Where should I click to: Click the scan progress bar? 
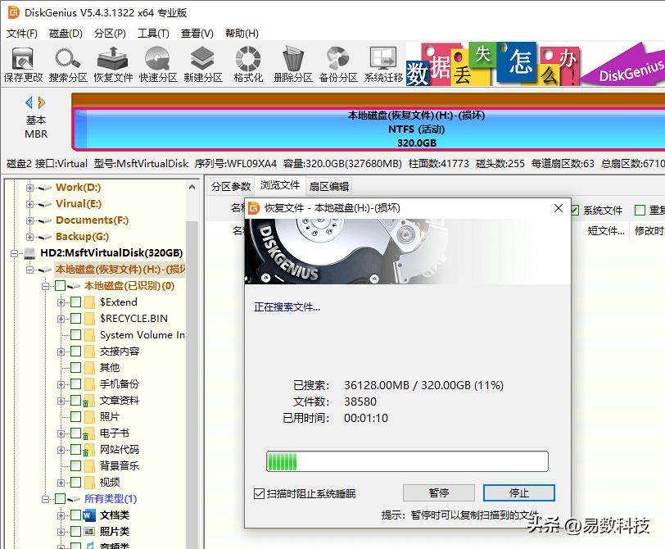pyautogui.click(x=407, y=461)
